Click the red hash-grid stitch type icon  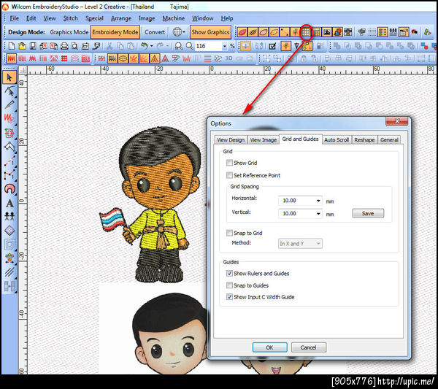64,58
